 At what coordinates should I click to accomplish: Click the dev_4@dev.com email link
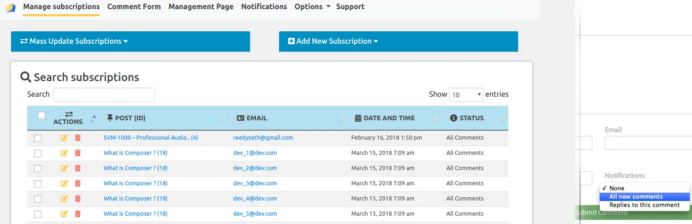tap(255, 199)
